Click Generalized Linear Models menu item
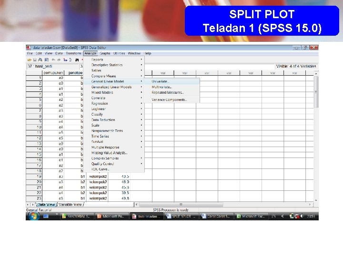Screen dimensions: 343x257 114,87
